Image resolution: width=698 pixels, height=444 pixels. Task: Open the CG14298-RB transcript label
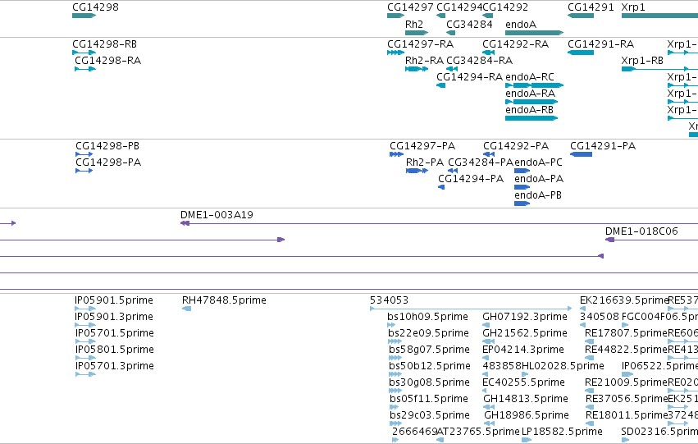tap(105, 44)
